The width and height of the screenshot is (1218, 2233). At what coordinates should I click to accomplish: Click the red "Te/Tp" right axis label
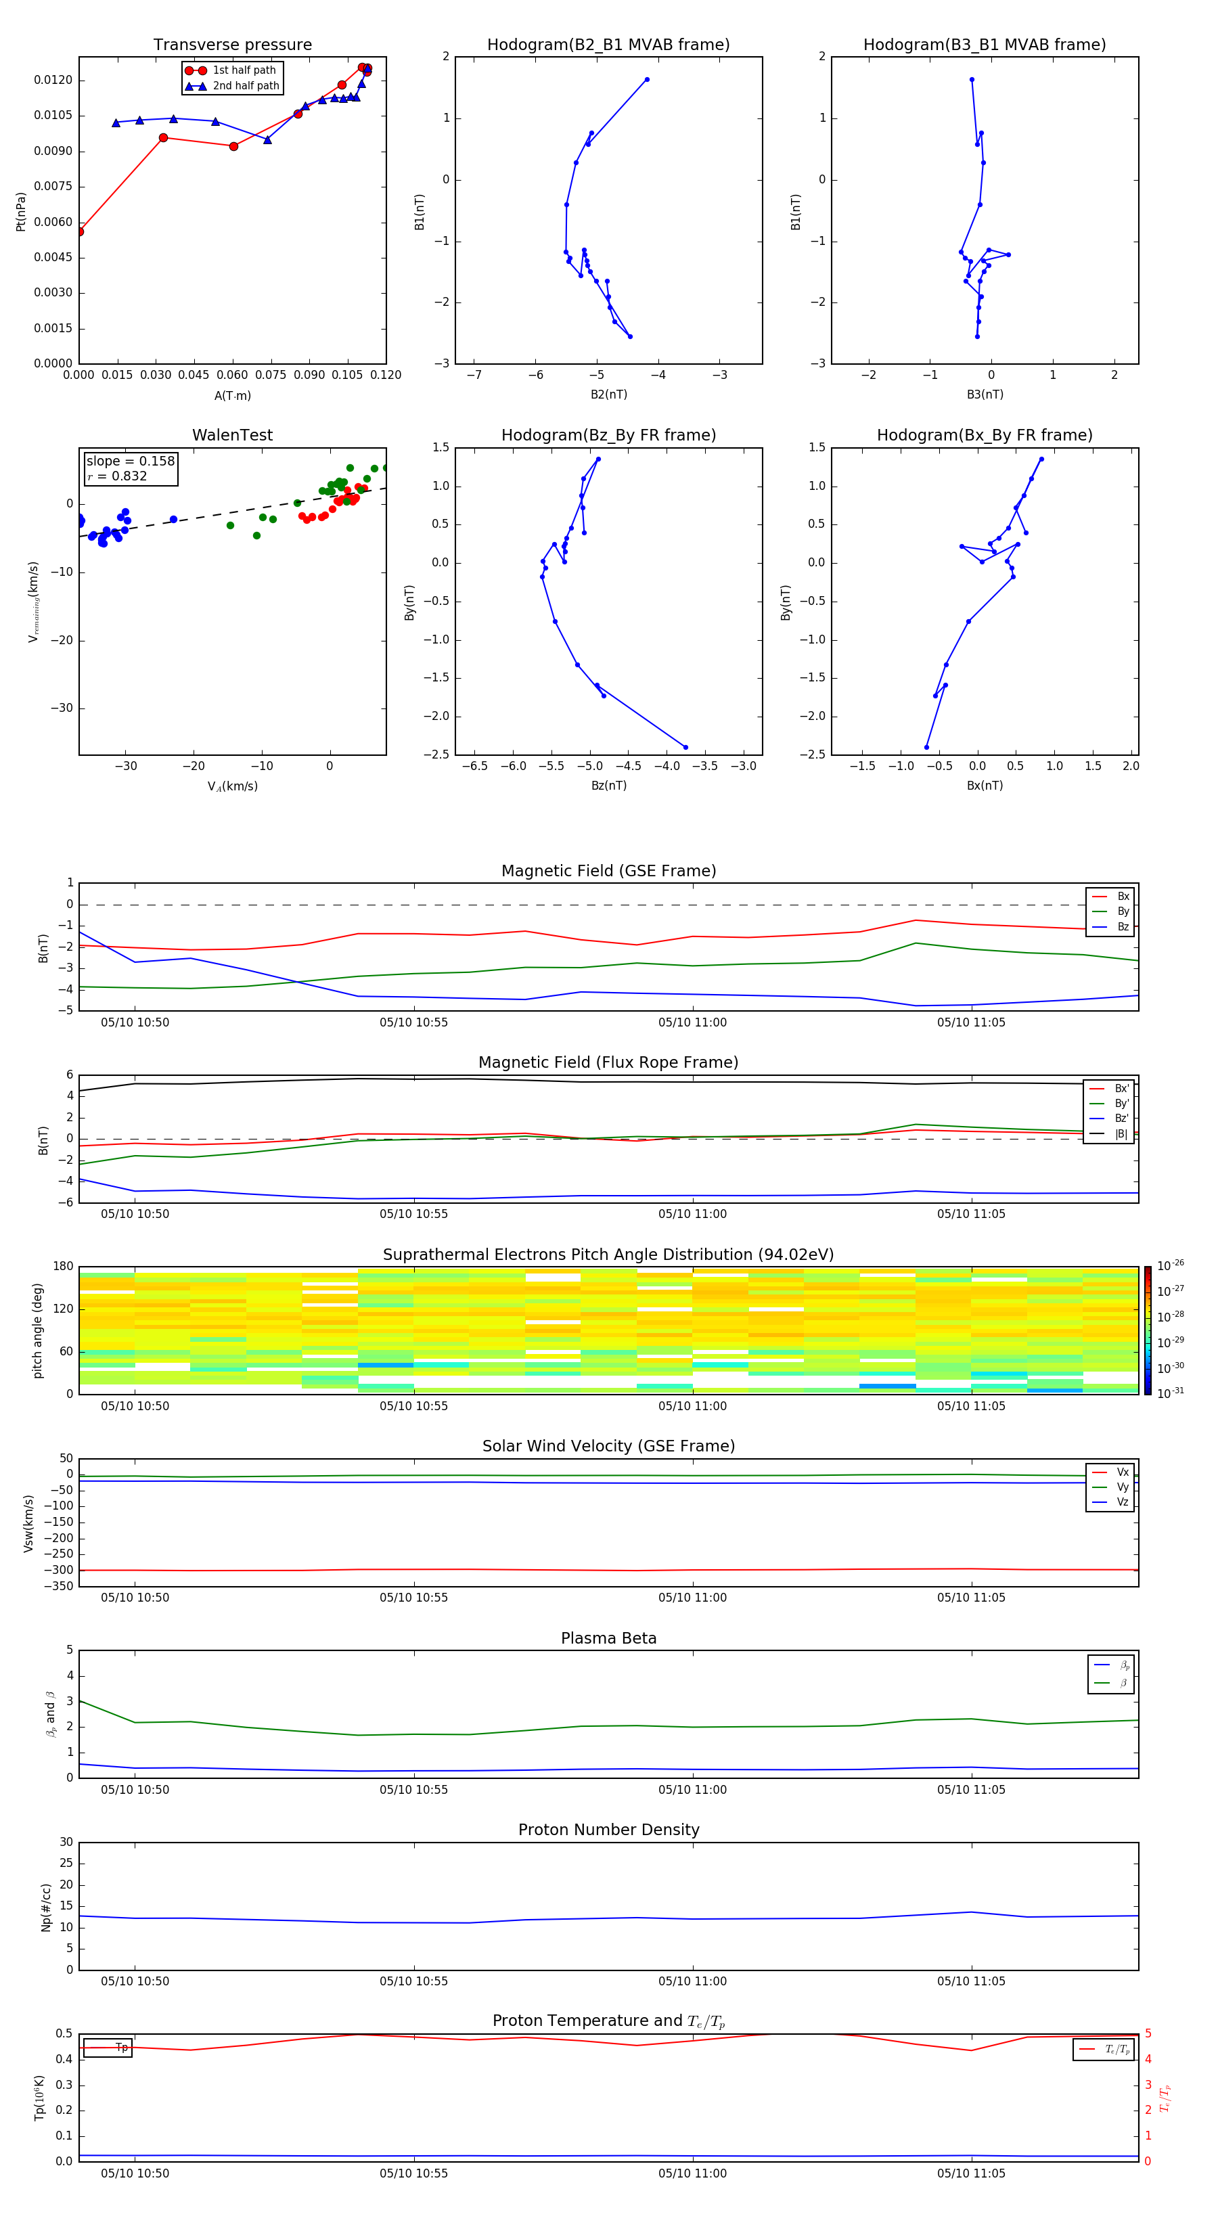[1165, 2098]
